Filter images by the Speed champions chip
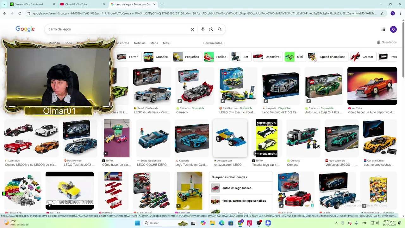 pos(328,57)
